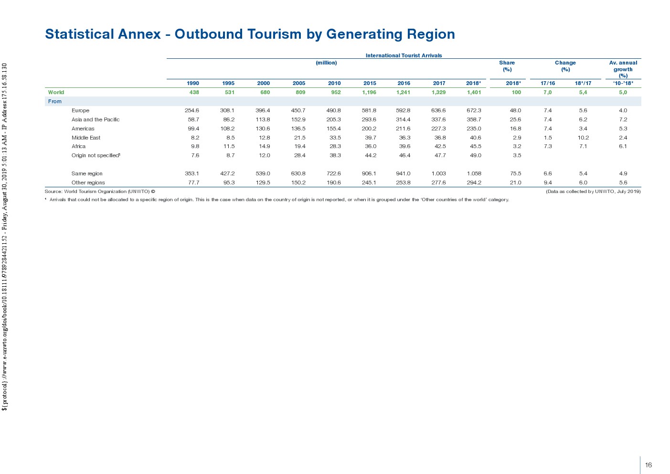
Task: Click World's 2018 value 1,401
Action: click(x=474, y=92)
